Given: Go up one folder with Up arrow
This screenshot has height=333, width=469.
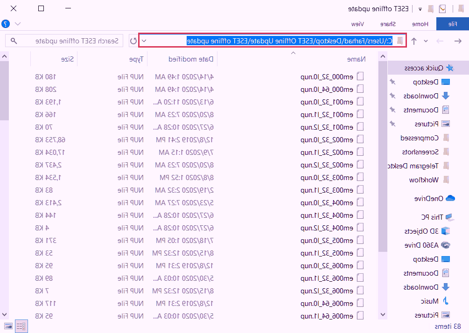Looking at the screenshot, I should (414, 41).
